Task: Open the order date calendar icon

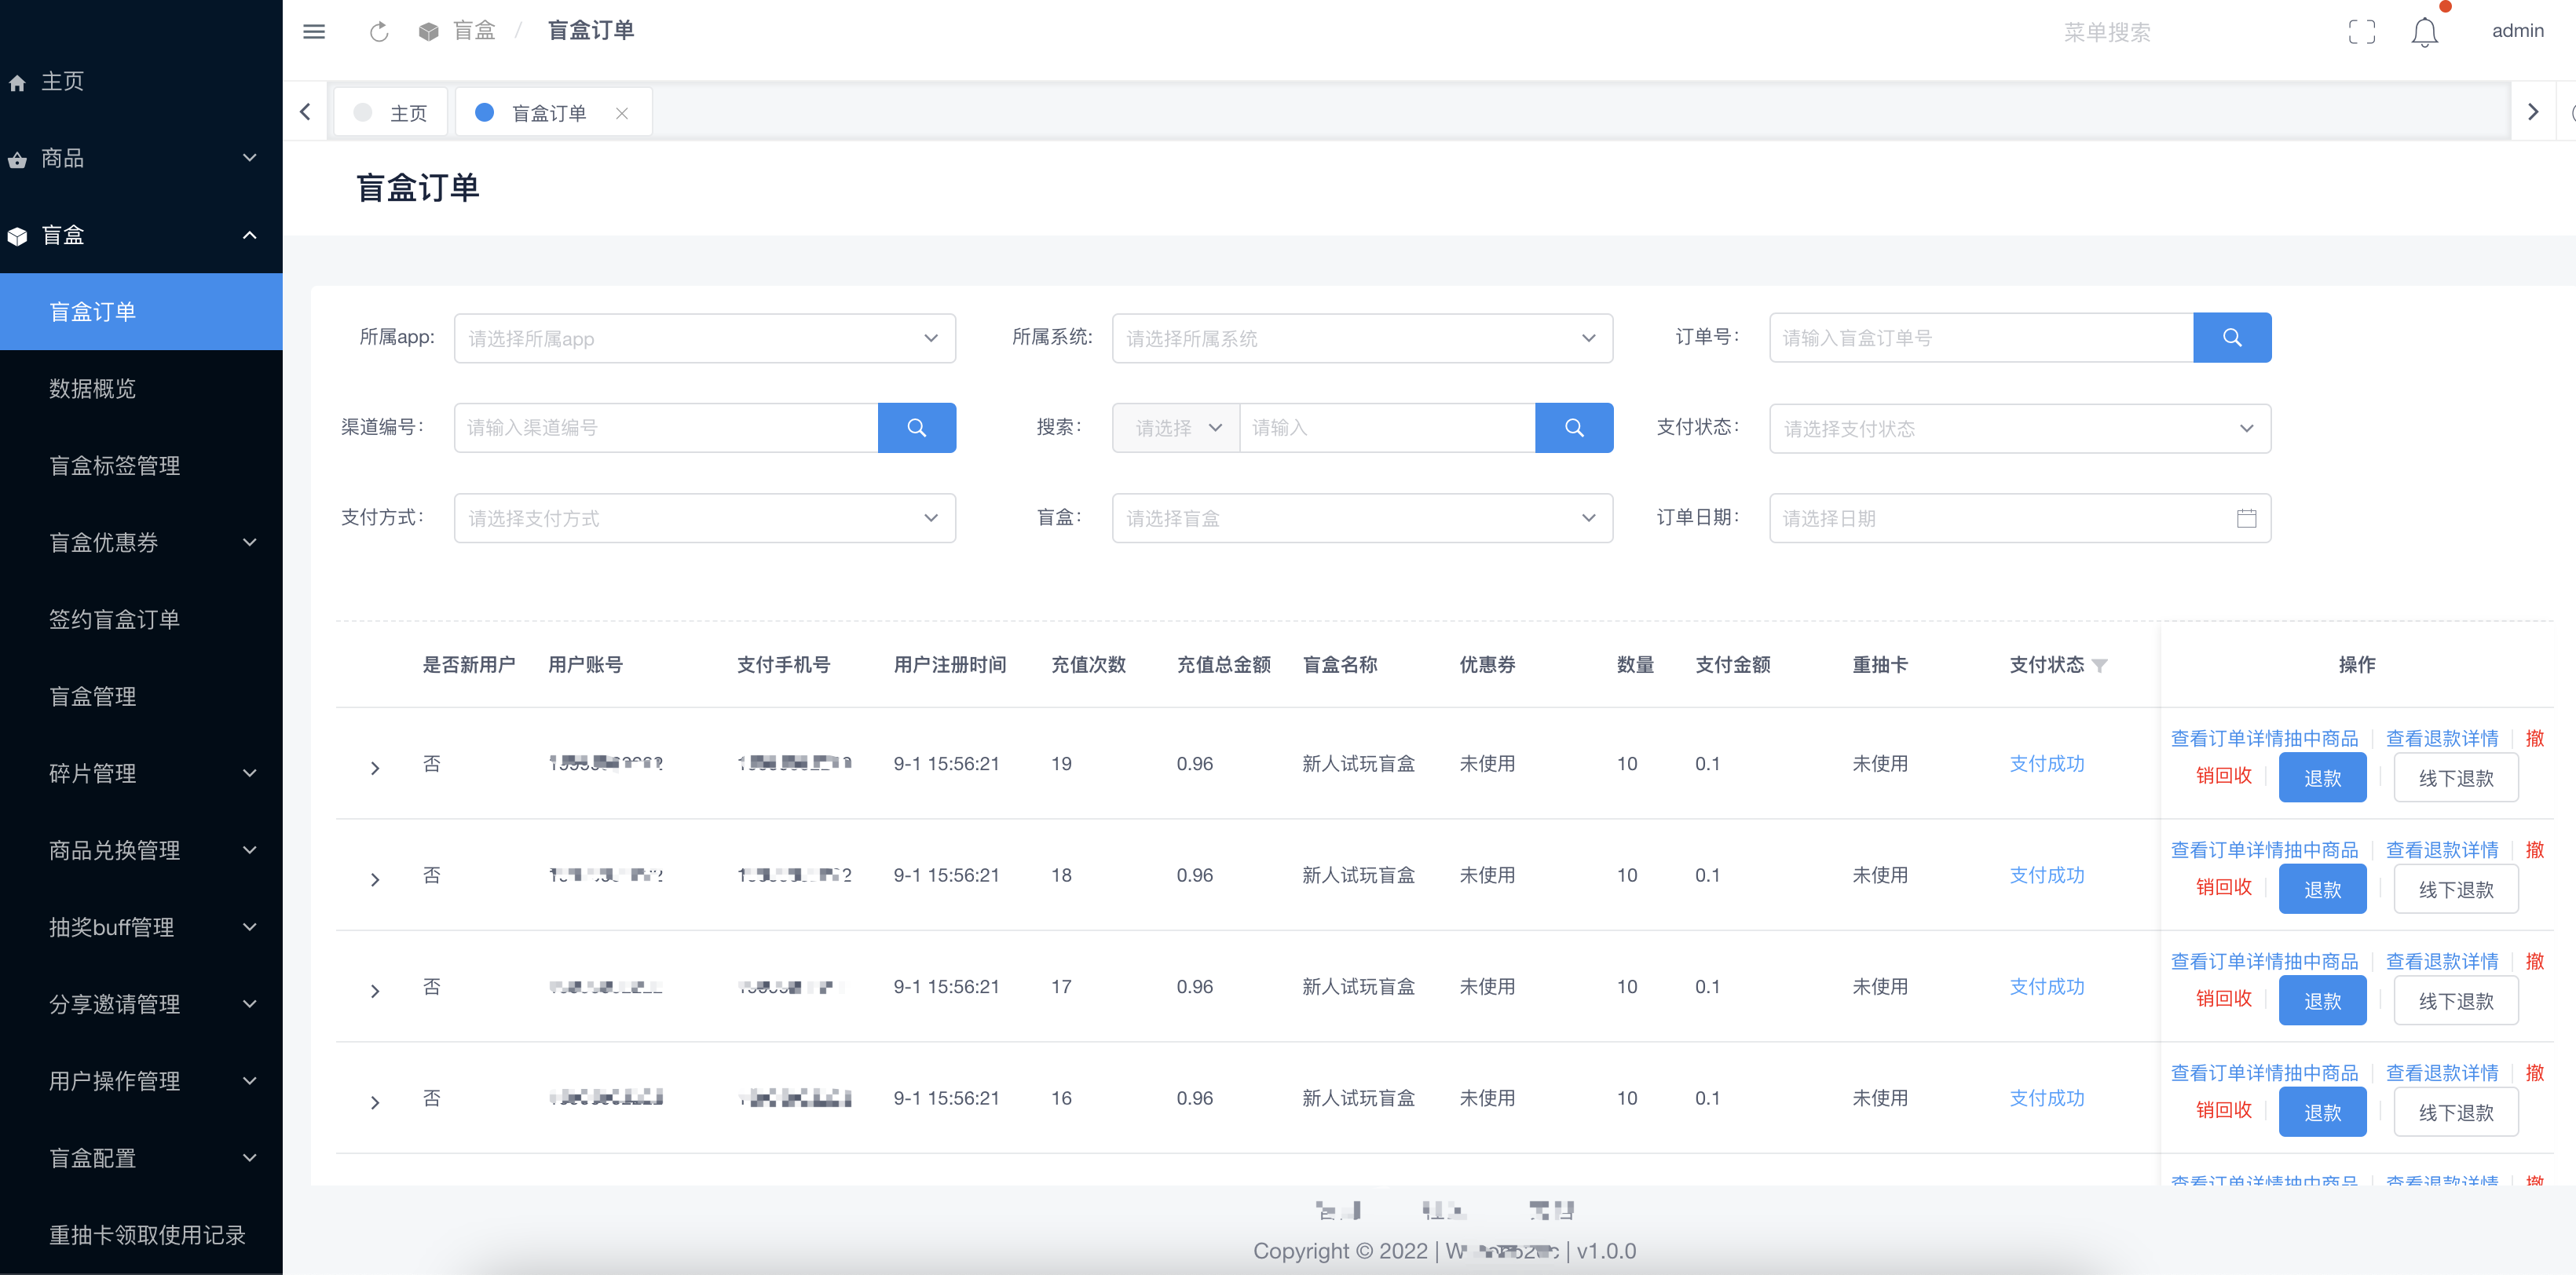Action: point(2247,518)
